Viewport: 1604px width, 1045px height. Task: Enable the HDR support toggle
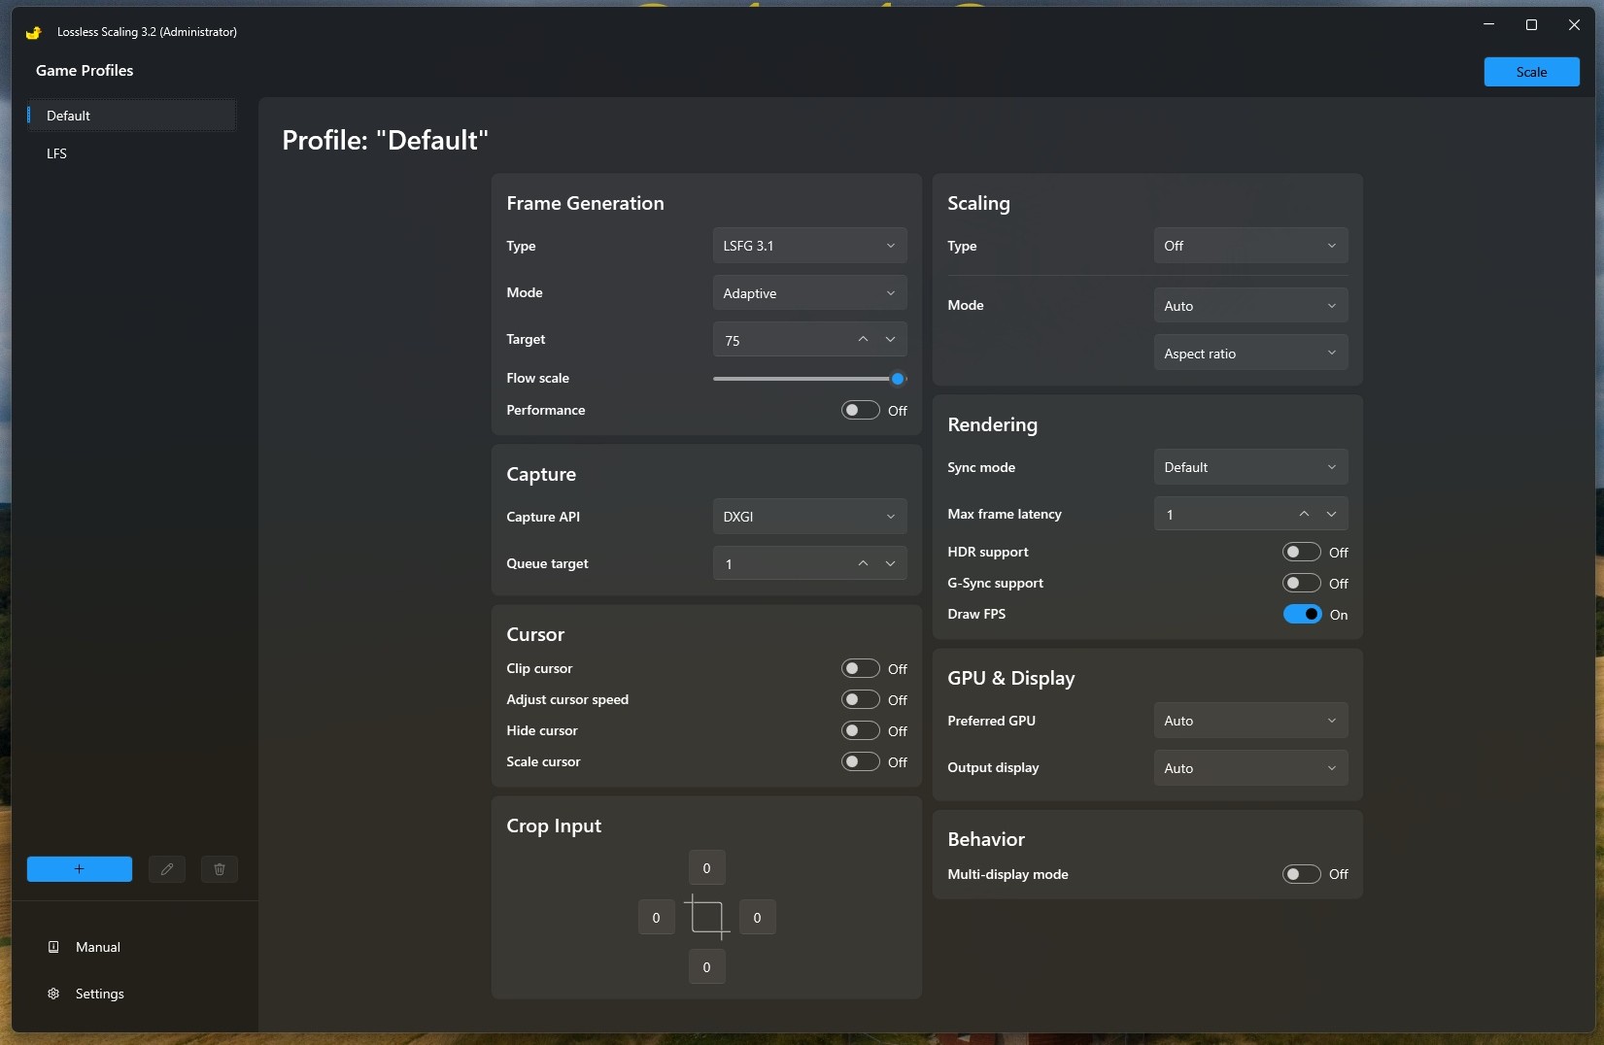(1301, 552)
